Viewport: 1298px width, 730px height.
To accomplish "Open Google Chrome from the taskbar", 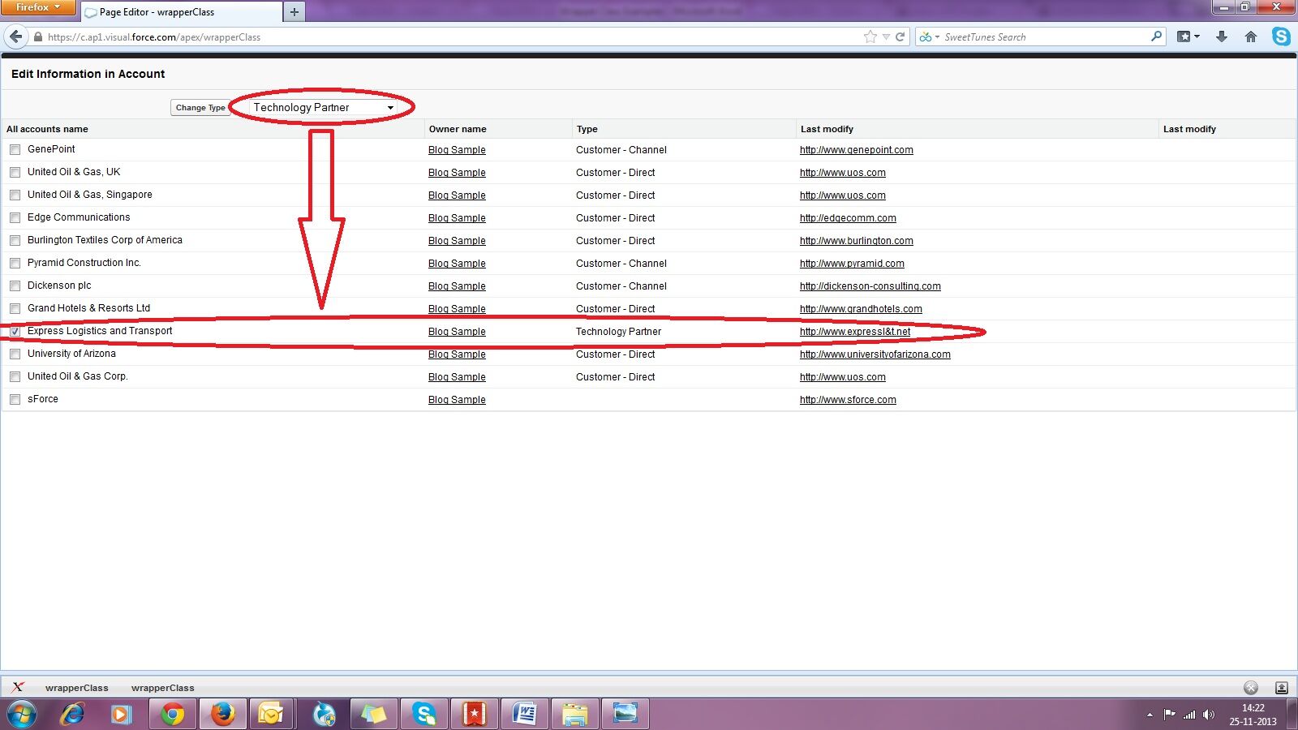I will (172, 714).
